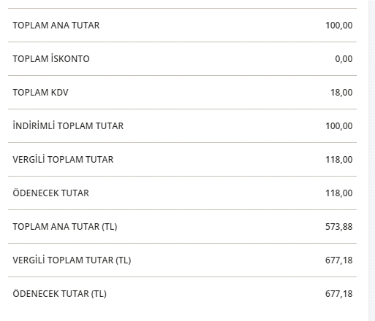Click the 573,88 TL amount
This screenshot has height=321, width=375.
(x=339, y=227)
